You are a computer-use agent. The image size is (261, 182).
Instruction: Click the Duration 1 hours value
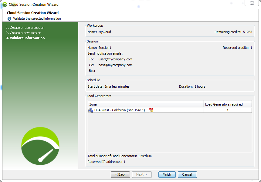tap(200, 86)
